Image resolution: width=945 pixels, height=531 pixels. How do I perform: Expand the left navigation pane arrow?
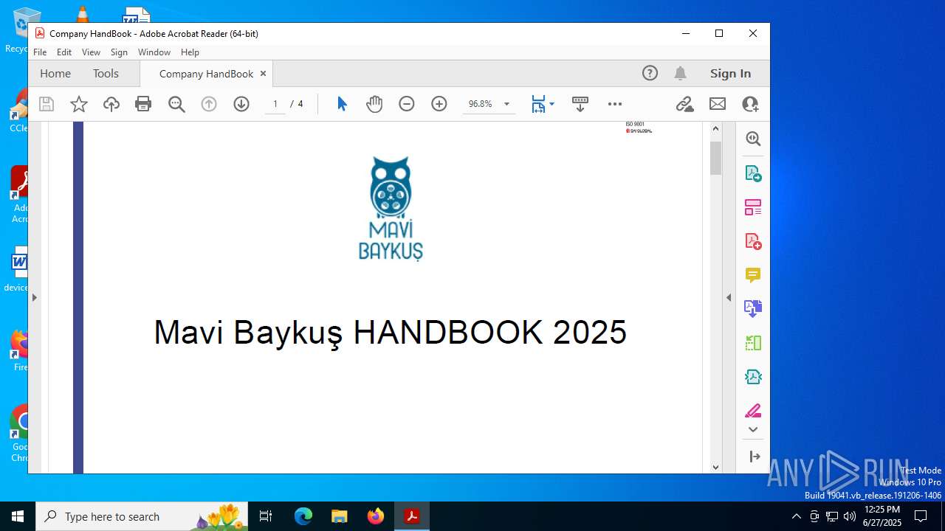[34, 297]
